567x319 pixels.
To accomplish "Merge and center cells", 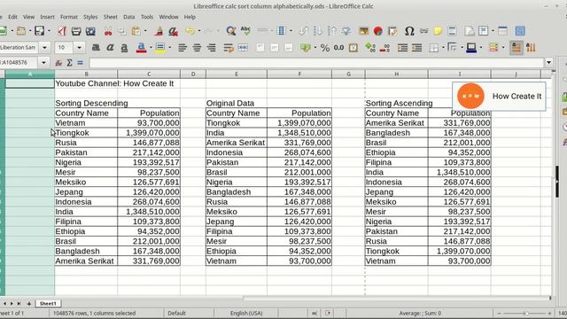I will tap(243, 48).
